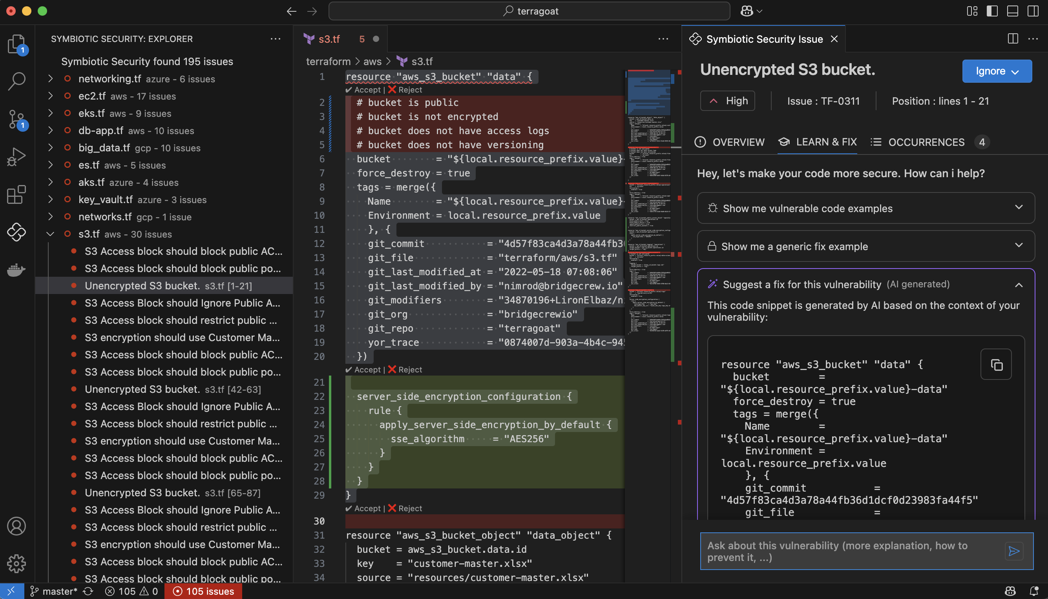Reject the change above line 30

coord(405,508)
